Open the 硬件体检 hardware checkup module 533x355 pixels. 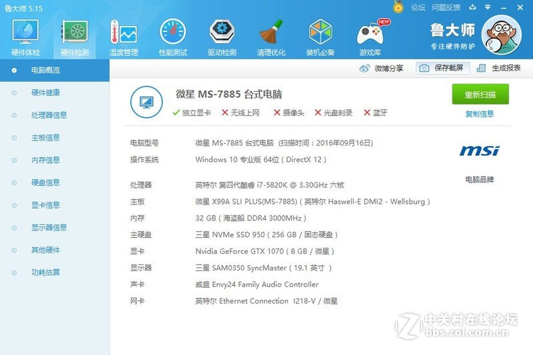(25, 37)
